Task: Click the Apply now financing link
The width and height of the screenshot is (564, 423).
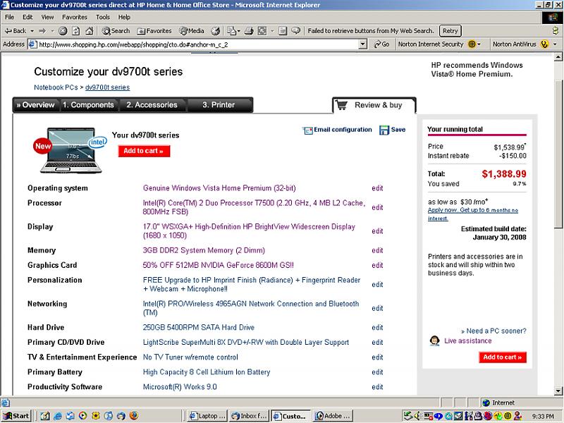Action: coord(473,214)
